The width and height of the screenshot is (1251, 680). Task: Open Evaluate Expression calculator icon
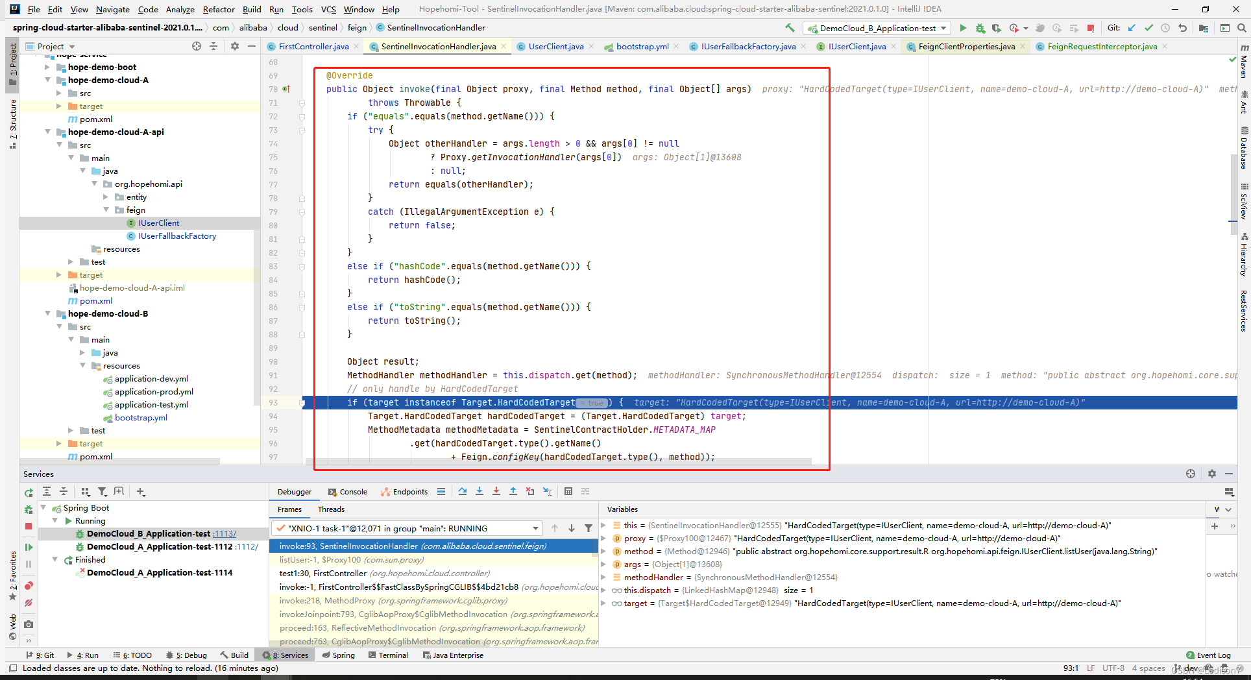(x=568, y=491)
